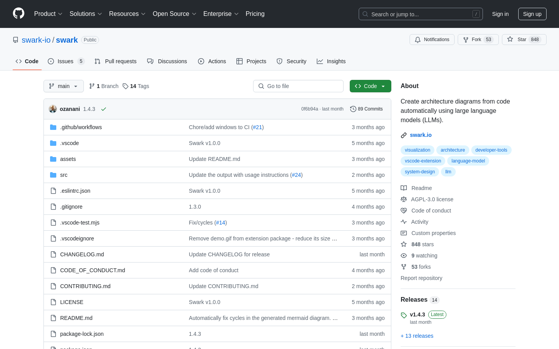Star the repository

524,40
